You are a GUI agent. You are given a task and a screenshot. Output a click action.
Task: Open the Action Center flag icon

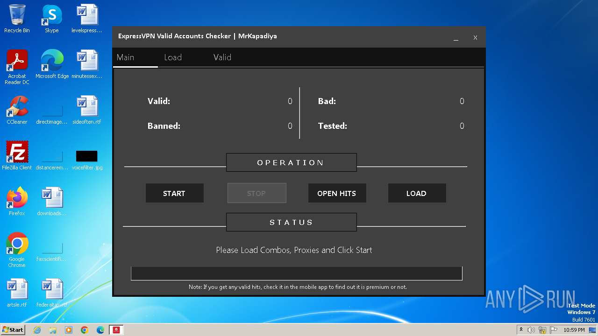coord(554,330)
